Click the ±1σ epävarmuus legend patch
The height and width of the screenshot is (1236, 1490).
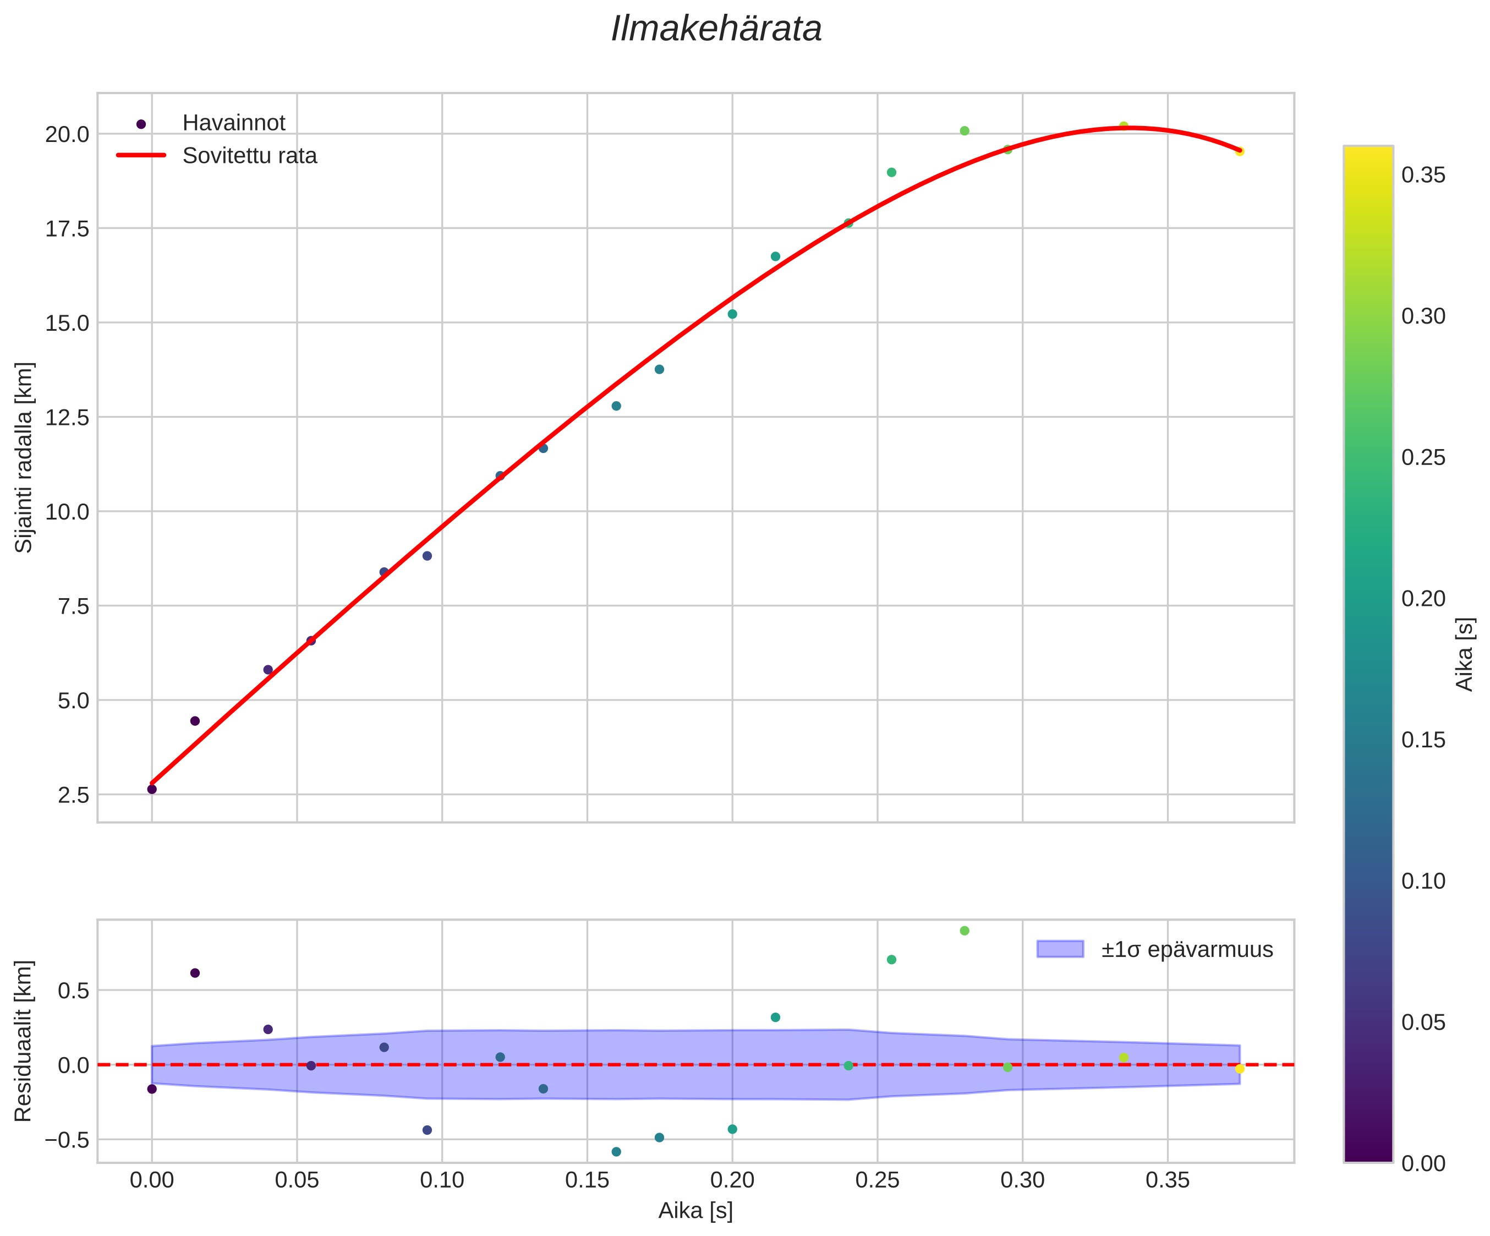pos(1060,949)
